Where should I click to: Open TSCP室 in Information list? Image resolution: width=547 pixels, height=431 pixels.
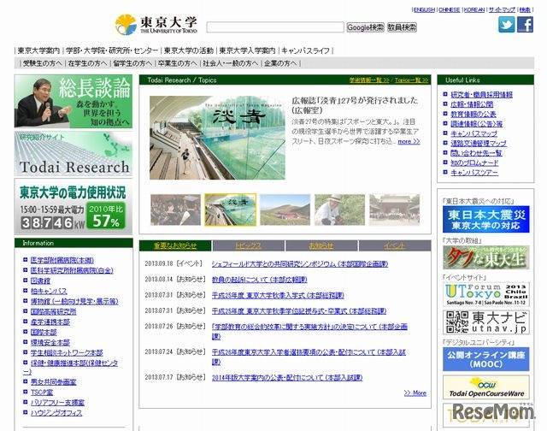42,392
